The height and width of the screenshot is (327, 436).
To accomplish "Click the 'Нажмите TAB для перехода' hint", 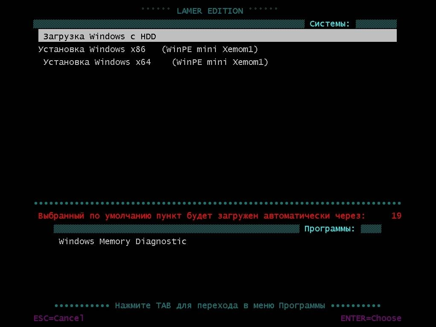I will (x=220, y=306).
